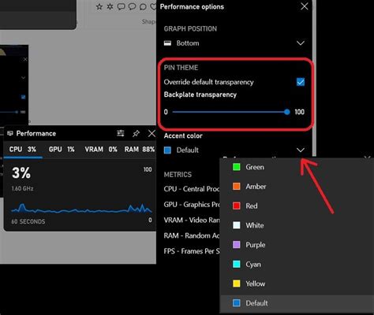Screen dimensions: 374x315
Task: Click the green color swatch
Action: [237, 167]
